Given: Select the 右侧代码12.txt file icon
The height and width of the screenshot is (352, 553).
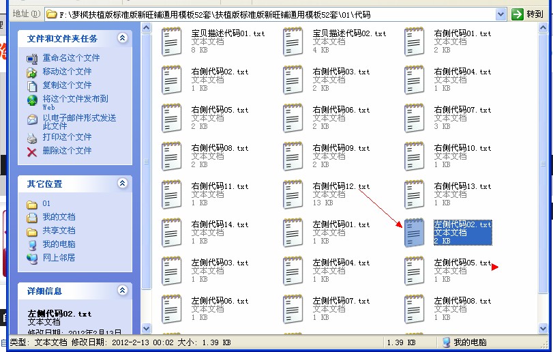Looking at the screenshot, I should coord(293,194).
